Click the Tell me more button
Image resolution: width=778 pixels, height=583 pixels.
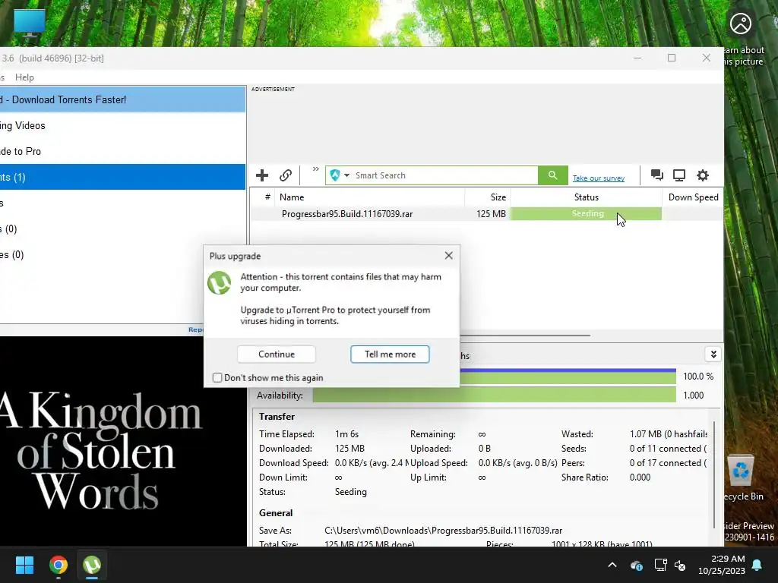click(x=390, y=354)
